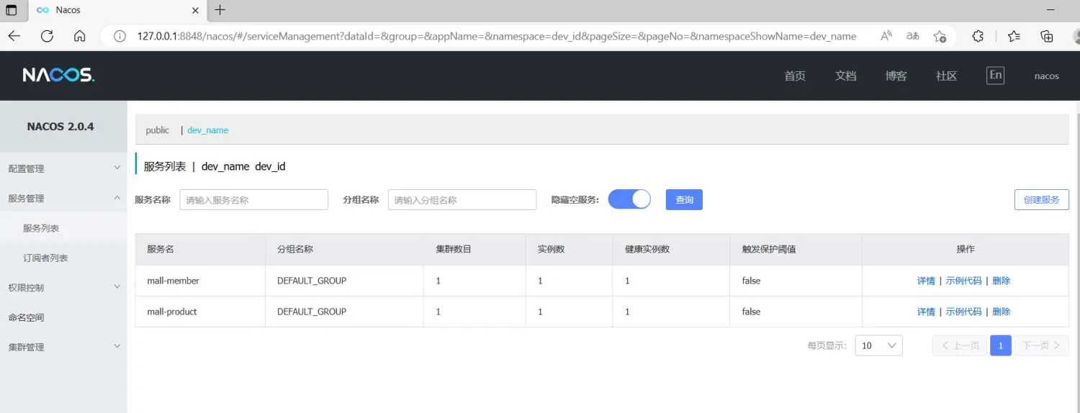Click the 查询 search button
Viewport: 1080px width, 413px height.
[x=684, y=199]
